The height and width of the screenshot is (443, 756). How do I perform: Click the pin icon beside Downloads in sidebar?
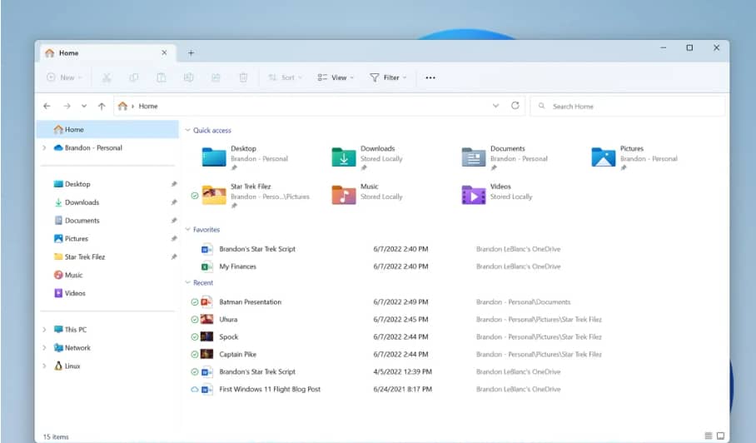[173, 202]
